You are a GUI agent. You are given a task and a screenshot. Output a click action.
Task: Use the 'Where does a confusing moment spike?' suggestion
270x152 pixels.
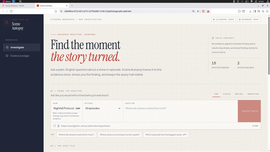pyautogui.click(x=120, y=135)
